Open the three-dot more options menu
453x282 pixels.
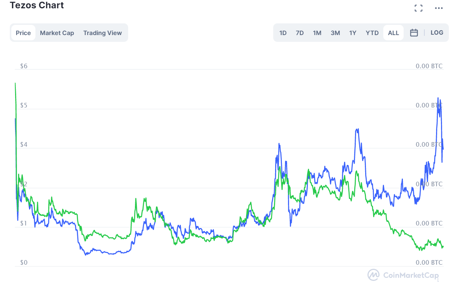439,8
